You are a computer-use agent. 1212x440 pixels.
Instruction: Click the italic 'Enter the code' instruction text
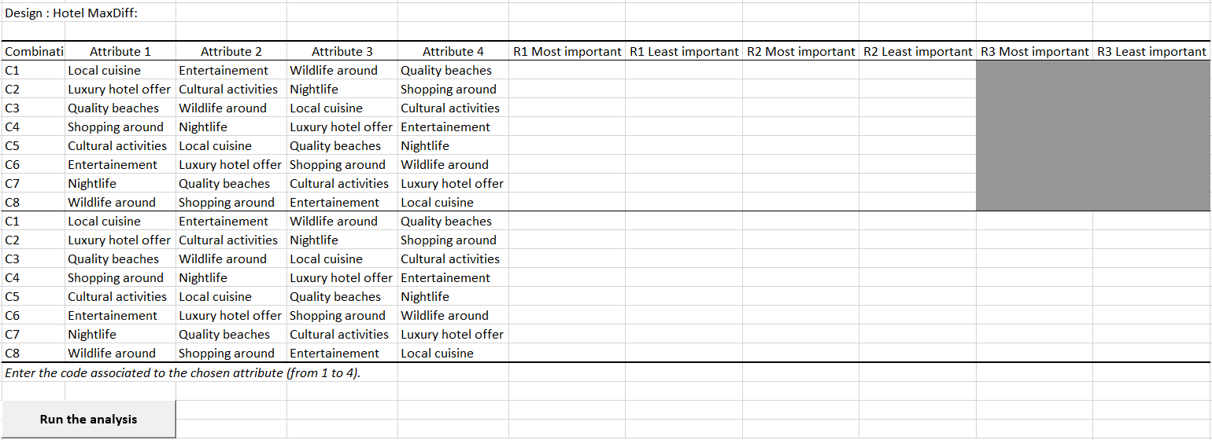(x=183, y=372)
